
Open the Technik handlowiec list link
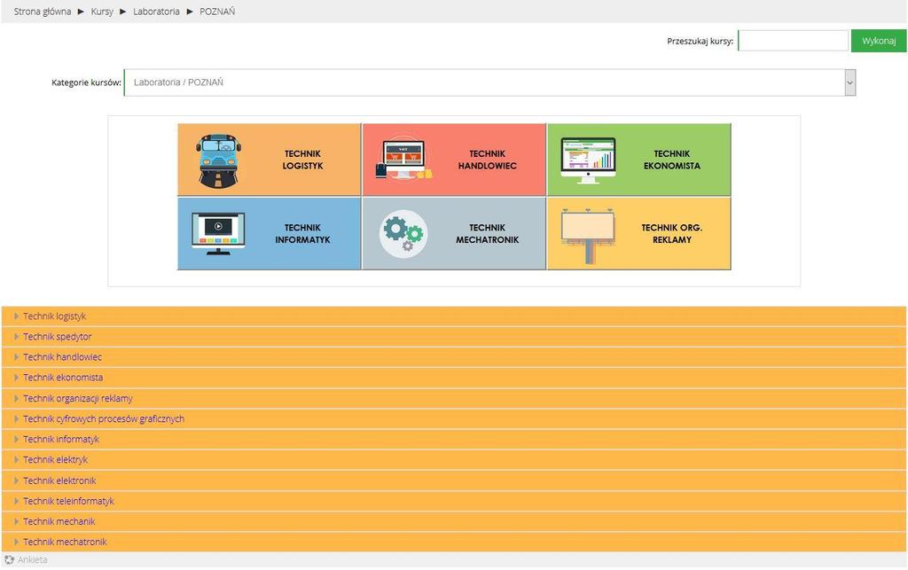63,357
